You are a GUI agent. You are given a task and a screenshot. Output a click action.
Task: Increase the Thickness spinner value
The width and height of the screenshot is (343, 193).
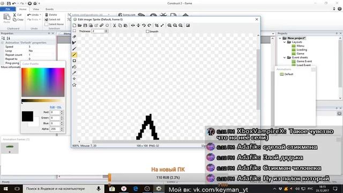coord(106,30)
